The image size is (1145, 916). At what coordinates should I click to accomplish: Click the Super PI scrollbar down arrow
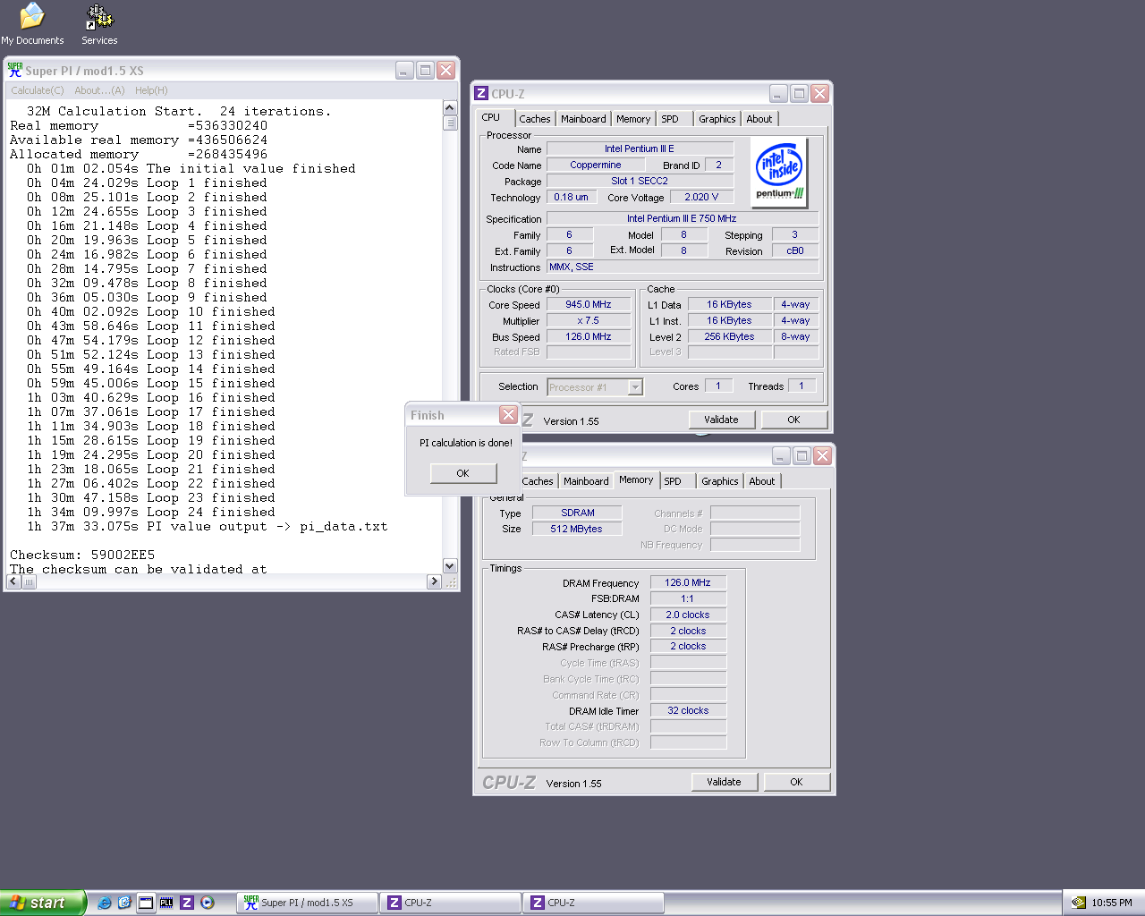tap(450, 566)
